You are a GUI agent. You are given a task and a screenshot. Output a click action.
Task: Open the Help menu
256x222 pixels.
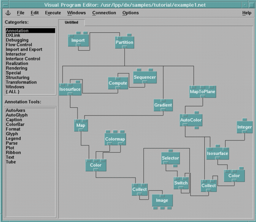tap(247, 13)
